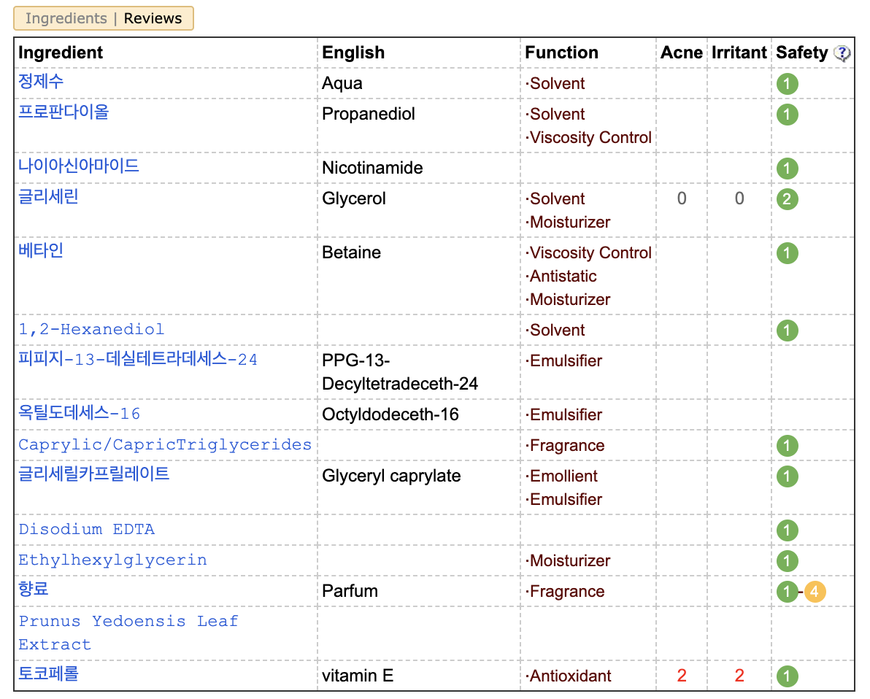This screenshot has height=699, width=870.
Task: Select the Ingredients tab
Action: pyautogui.click(x=66, y=19)
